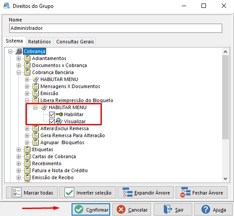Uncheck the Visualizar checkbox
This screenshot has width=234, height=216.
(x=52, y=121)
